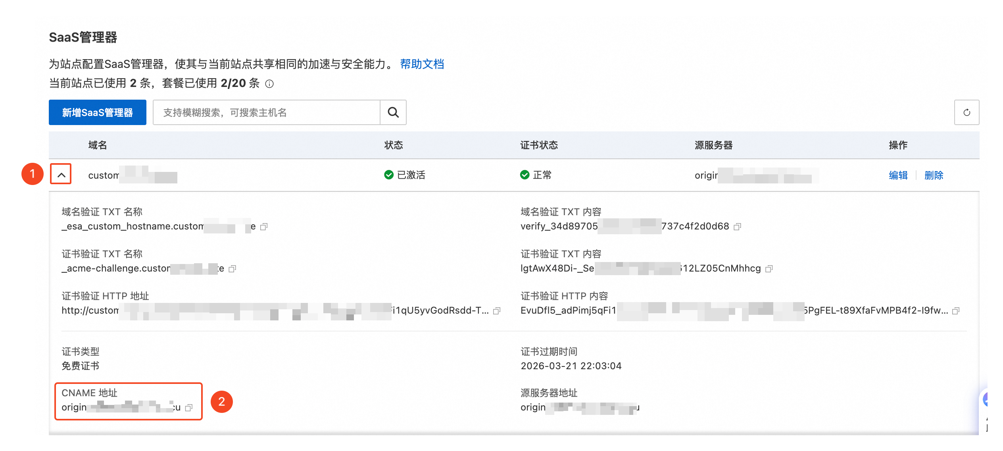Viewport: 1003px width, 451px height.
Task: Click the green 正常 certificate status icon
Action: [x=525, y=175]
